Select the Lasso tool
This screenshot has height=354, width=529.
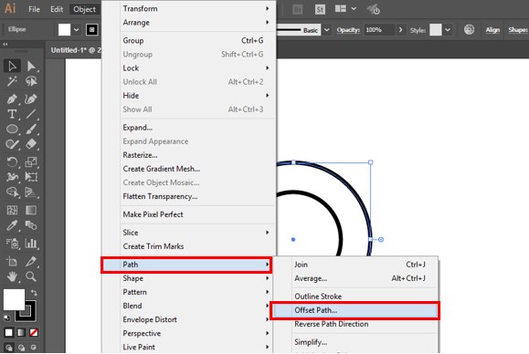tap(31, 81)
